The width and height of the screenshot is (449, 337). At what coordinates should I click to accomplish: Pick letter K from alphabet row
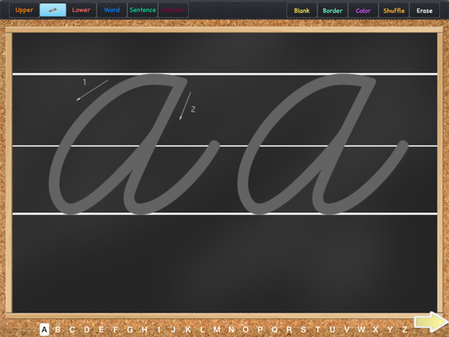click(x=188, y=330)
